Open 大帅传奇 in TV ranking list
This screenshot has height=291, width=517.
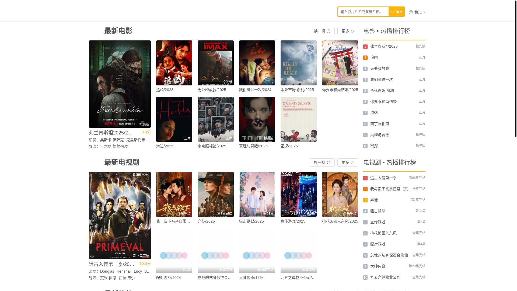[378, 266]
